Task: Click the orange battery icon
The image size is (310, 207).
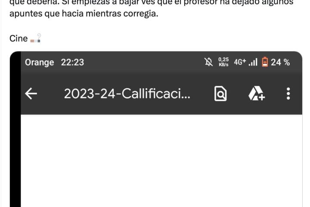Action: pos(265,62)
